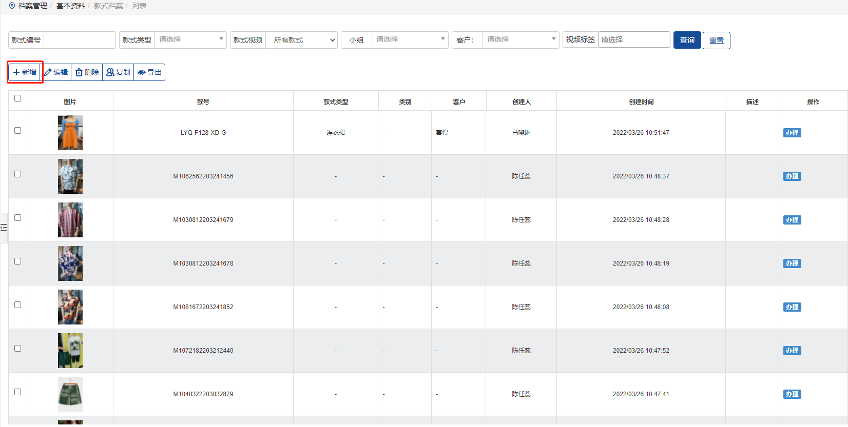848x427 pixels.
Task: Toggle the left sidebar collapse handle
Action: click(x=4, y=228)
